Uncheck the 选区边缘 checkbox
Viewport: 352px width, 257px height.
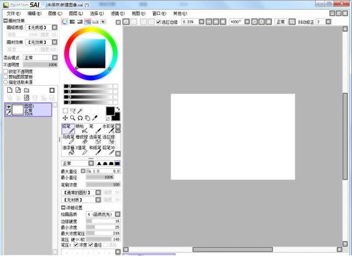(158, 22)
